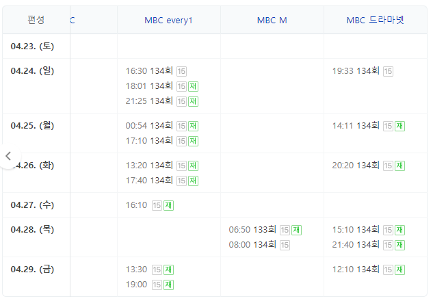The image size is (433, 301).
Task: Open the MBC M channel link
Action: [x=272, y=20]
